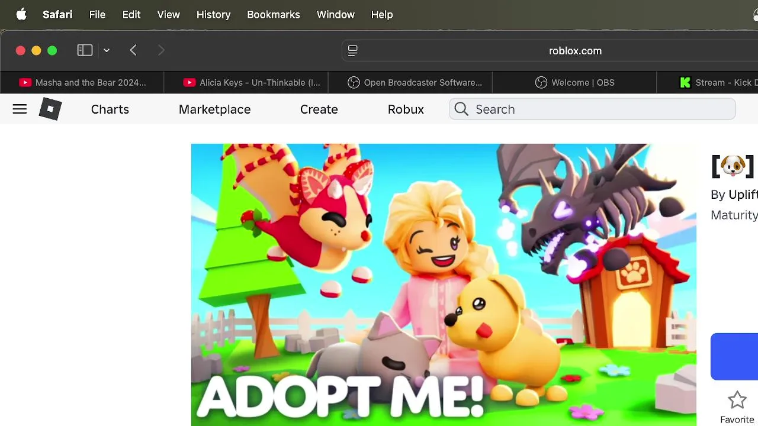Open the Roblox hamburger navigation menu
The image size is (758, 426).
pyautogui.click(x=20, y=109)
